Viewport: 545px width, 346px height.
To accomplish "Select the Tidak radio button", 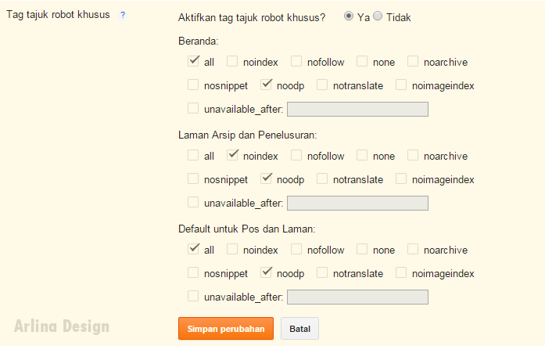I will click(x=378, y=16).
